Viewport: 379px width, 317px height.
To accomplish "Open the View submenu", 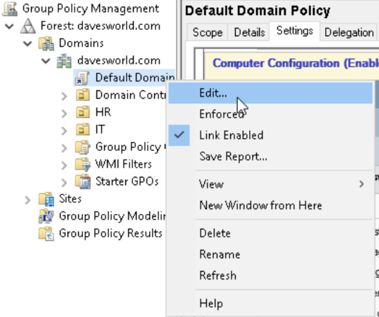I will click(211, 184).
